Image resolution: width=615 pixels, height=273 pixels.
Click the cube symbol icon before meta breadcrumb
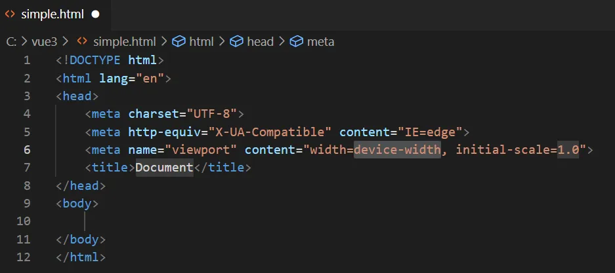coord(297,41)
